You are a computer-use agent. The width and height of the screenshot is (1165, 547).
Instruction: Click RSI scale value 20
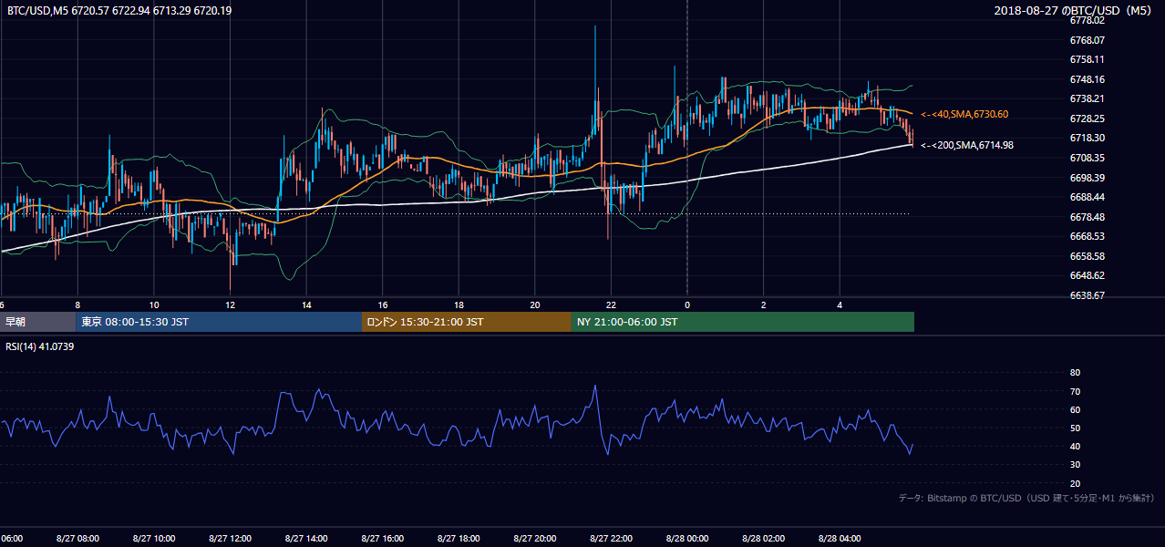[x=1075, y=483]
